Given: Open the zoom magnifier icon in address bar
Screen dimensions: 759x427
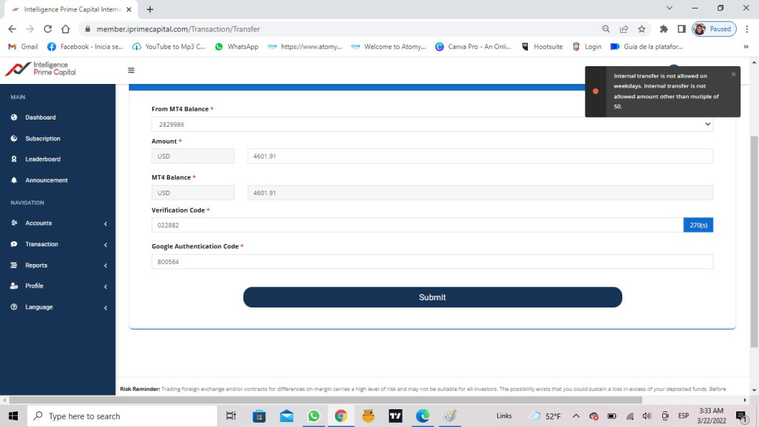Looking at the screenshot, I should 605,29.
